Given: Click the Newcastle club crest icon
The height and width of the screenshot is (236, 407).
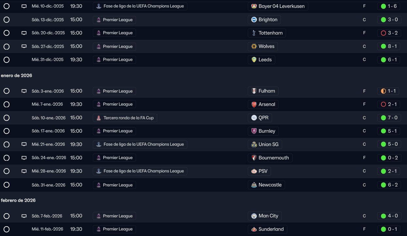Looking at the screenshot, I should pyautogui.click(x=254, y=185).
